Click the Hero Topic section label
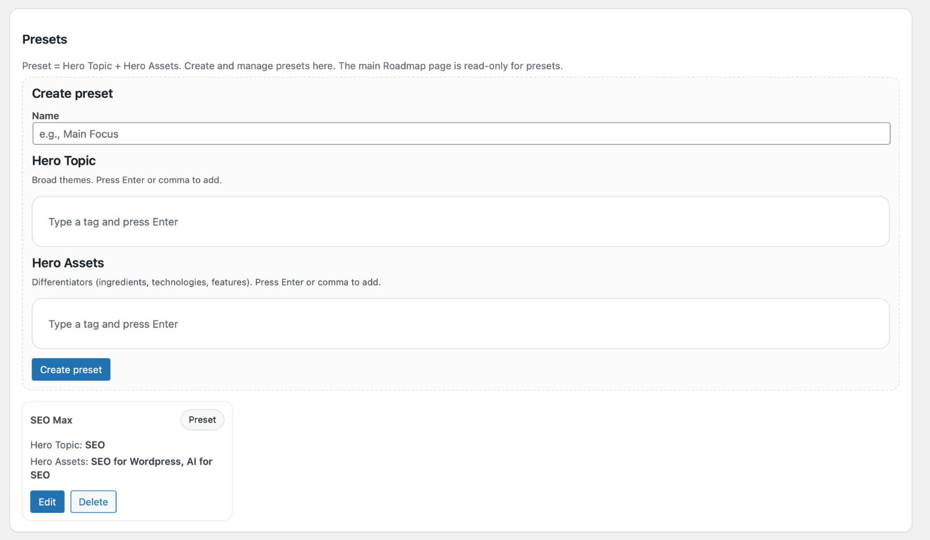 click(x=64, y=160)
